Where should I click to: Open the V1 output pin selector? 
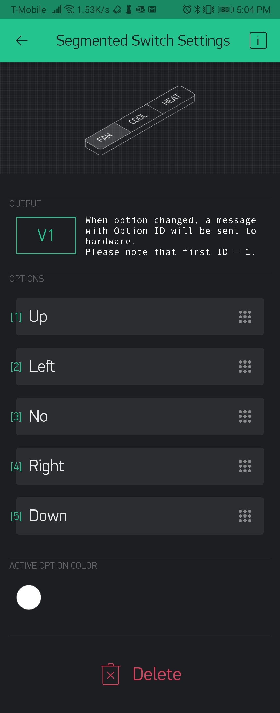pos(46,235)
